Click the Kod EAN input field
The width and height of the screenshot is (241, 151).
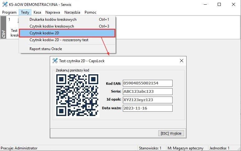147,83
